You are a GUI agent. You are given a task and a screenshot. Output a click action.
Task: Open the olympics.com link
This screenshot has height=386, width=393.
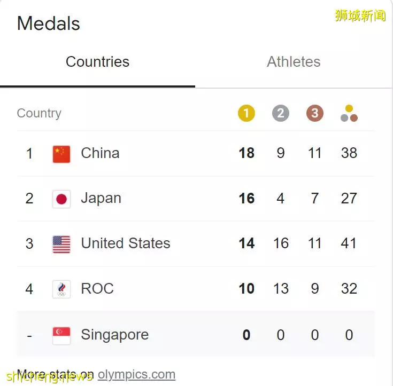coord(136,375)
